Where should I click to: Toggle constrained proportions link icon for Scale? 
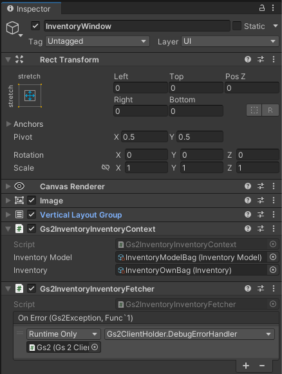click(106, 167)
